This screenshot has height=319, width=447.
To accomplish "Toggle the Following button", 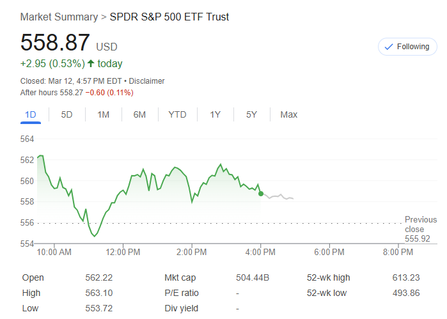I will click(407, 47).
